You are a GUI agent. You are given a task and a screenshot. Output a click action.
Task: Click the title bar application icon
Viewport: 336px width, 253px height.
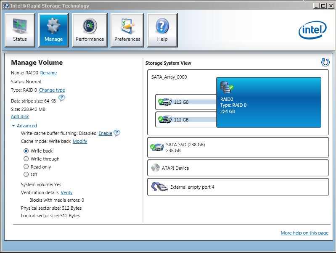[x=6, y=6]
